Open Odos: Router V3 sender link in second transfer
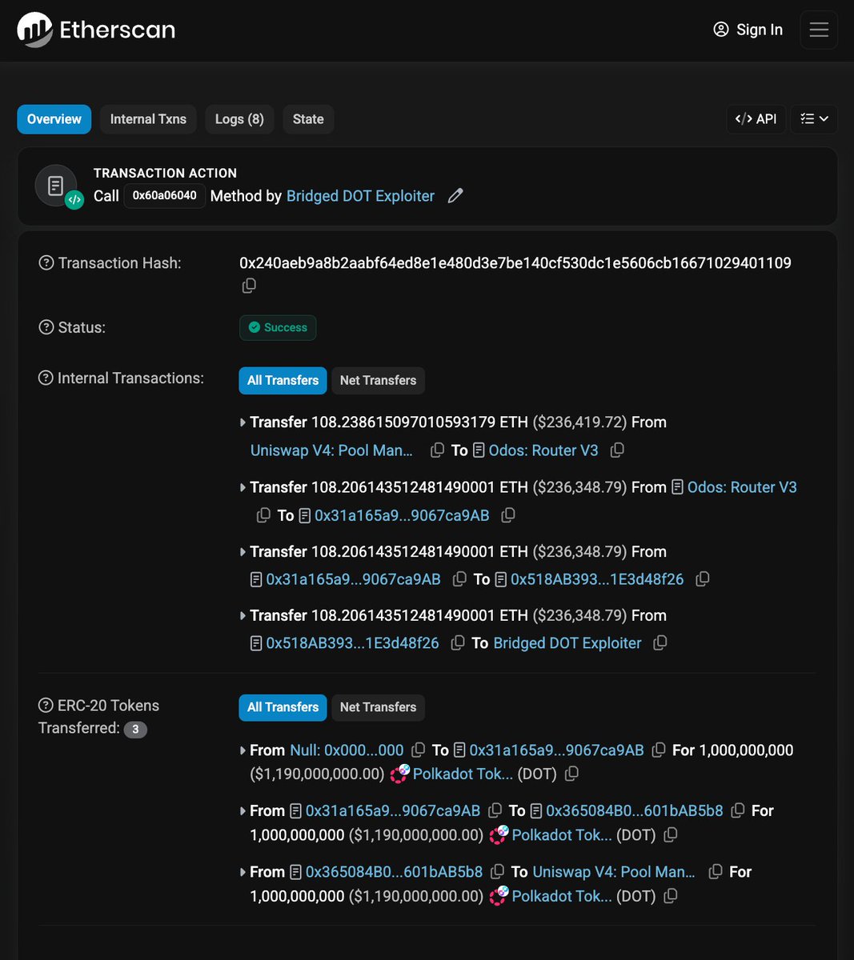 click(742, 487)
